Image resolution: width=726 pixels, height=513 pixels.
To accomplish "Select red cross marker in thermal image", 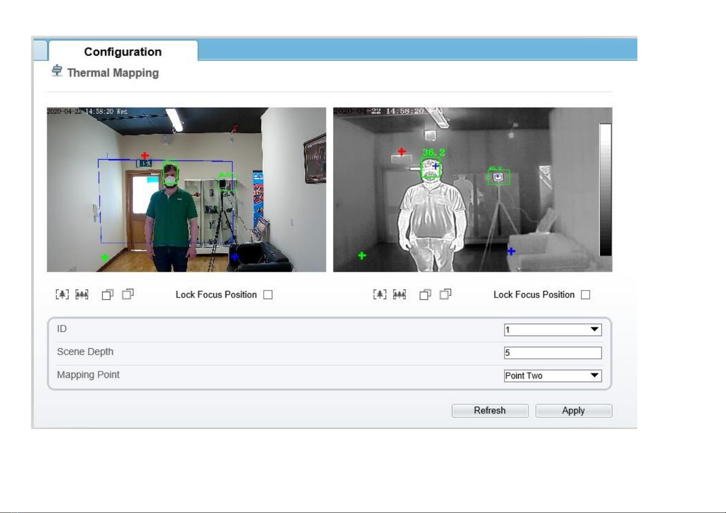I will [402, 151].
